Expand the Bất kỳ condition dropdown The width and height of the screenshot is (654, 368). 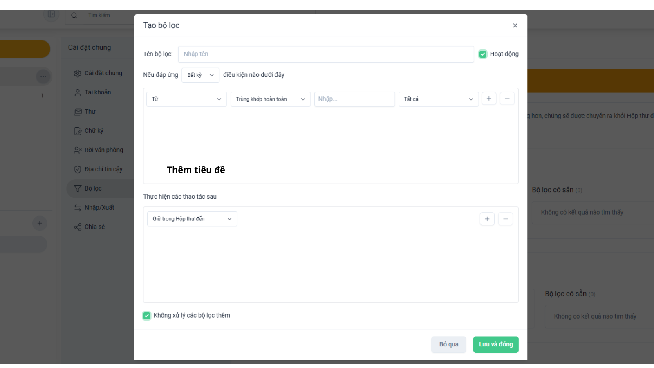click(x=200, y=75)
